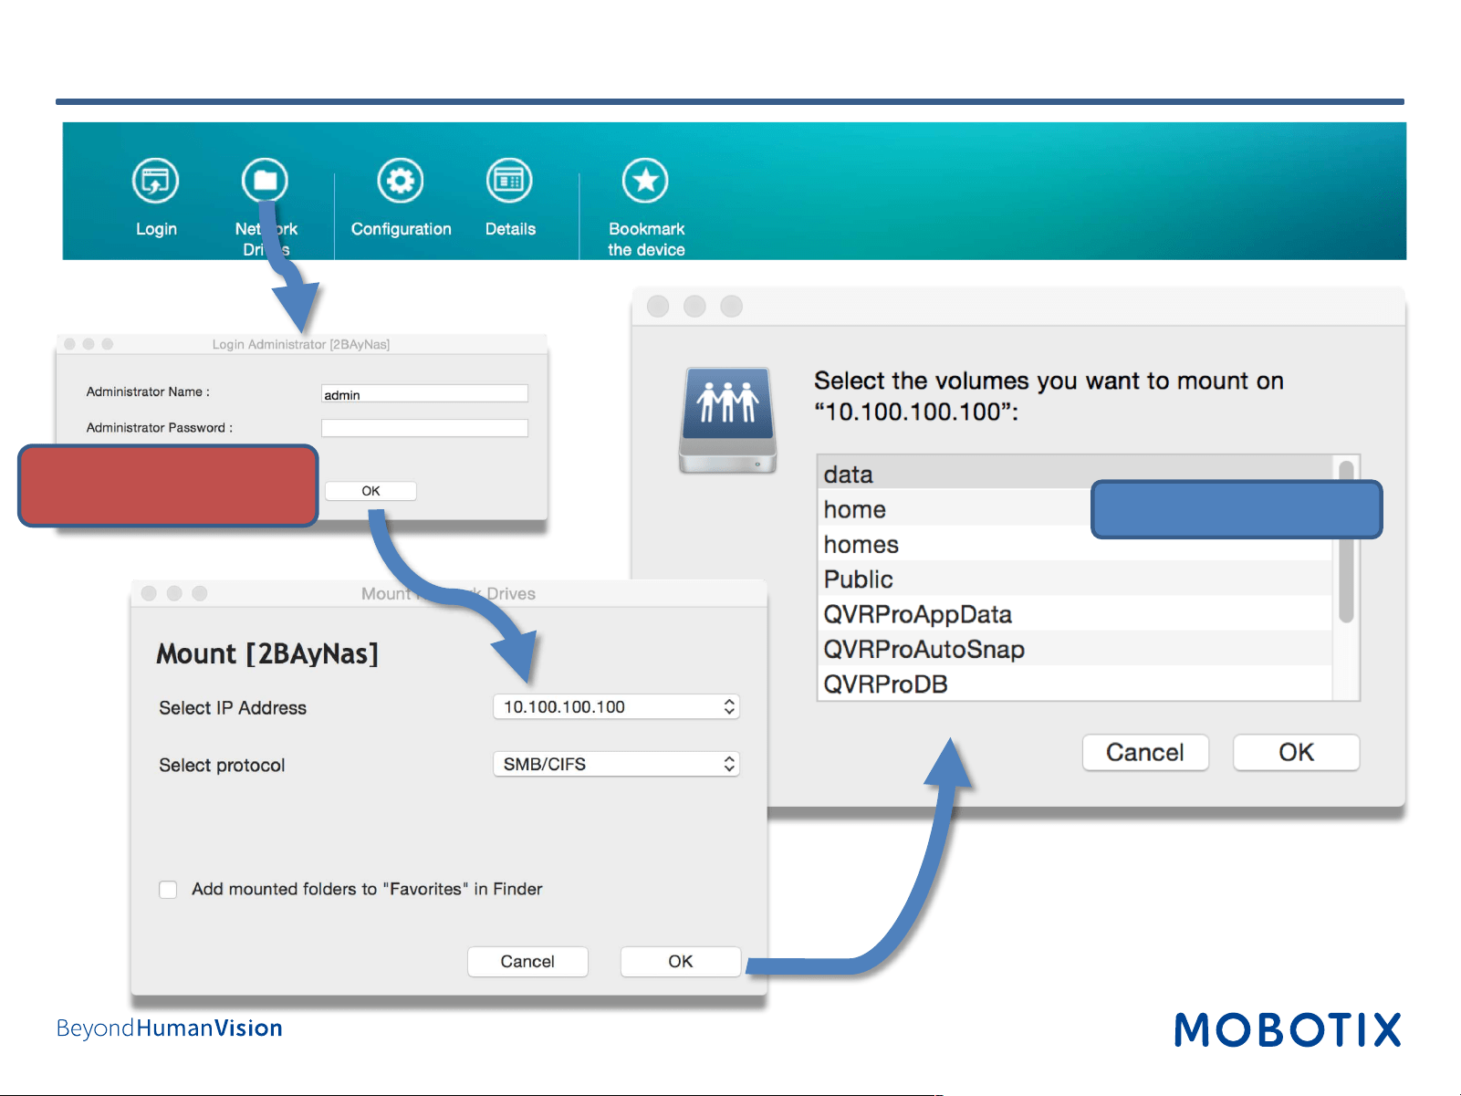1461x1096 pixels.
Task: Select the data volume in the list
Action: click(x=1075, y=474)
